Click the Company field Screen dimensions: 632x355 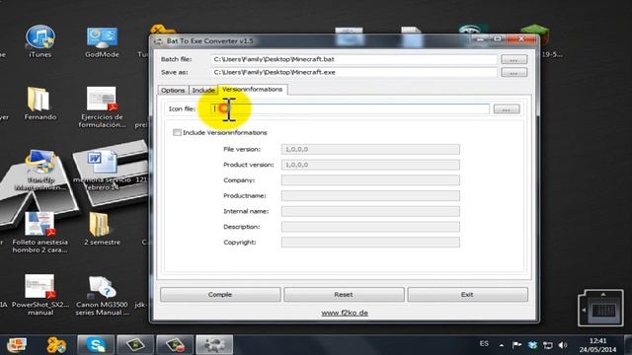370,180
